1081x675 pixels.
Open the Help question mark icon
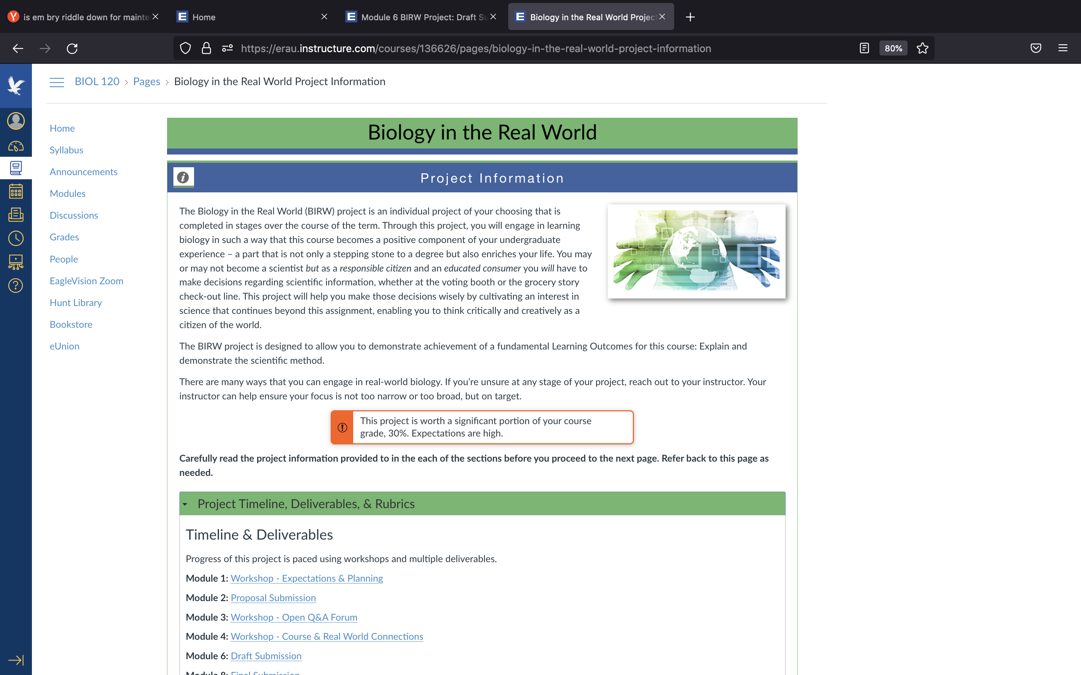click(x=16, y=286)
